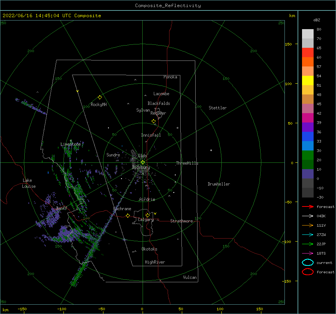Image resolution: width=336 pixels, height=314 pixels.
Task: Click the dBZ legend heading
Action: pyautogui.click(x=317, y=20)
